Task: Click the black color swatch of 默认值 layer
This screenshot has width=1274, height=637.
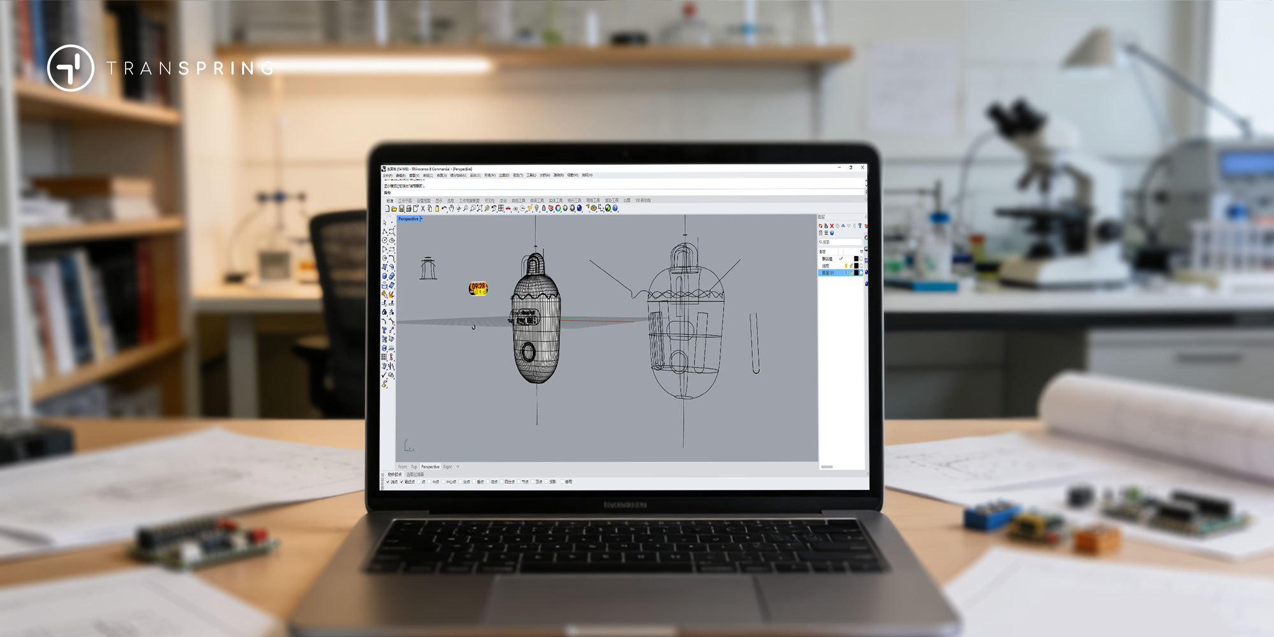Action: tap(855, 259)
